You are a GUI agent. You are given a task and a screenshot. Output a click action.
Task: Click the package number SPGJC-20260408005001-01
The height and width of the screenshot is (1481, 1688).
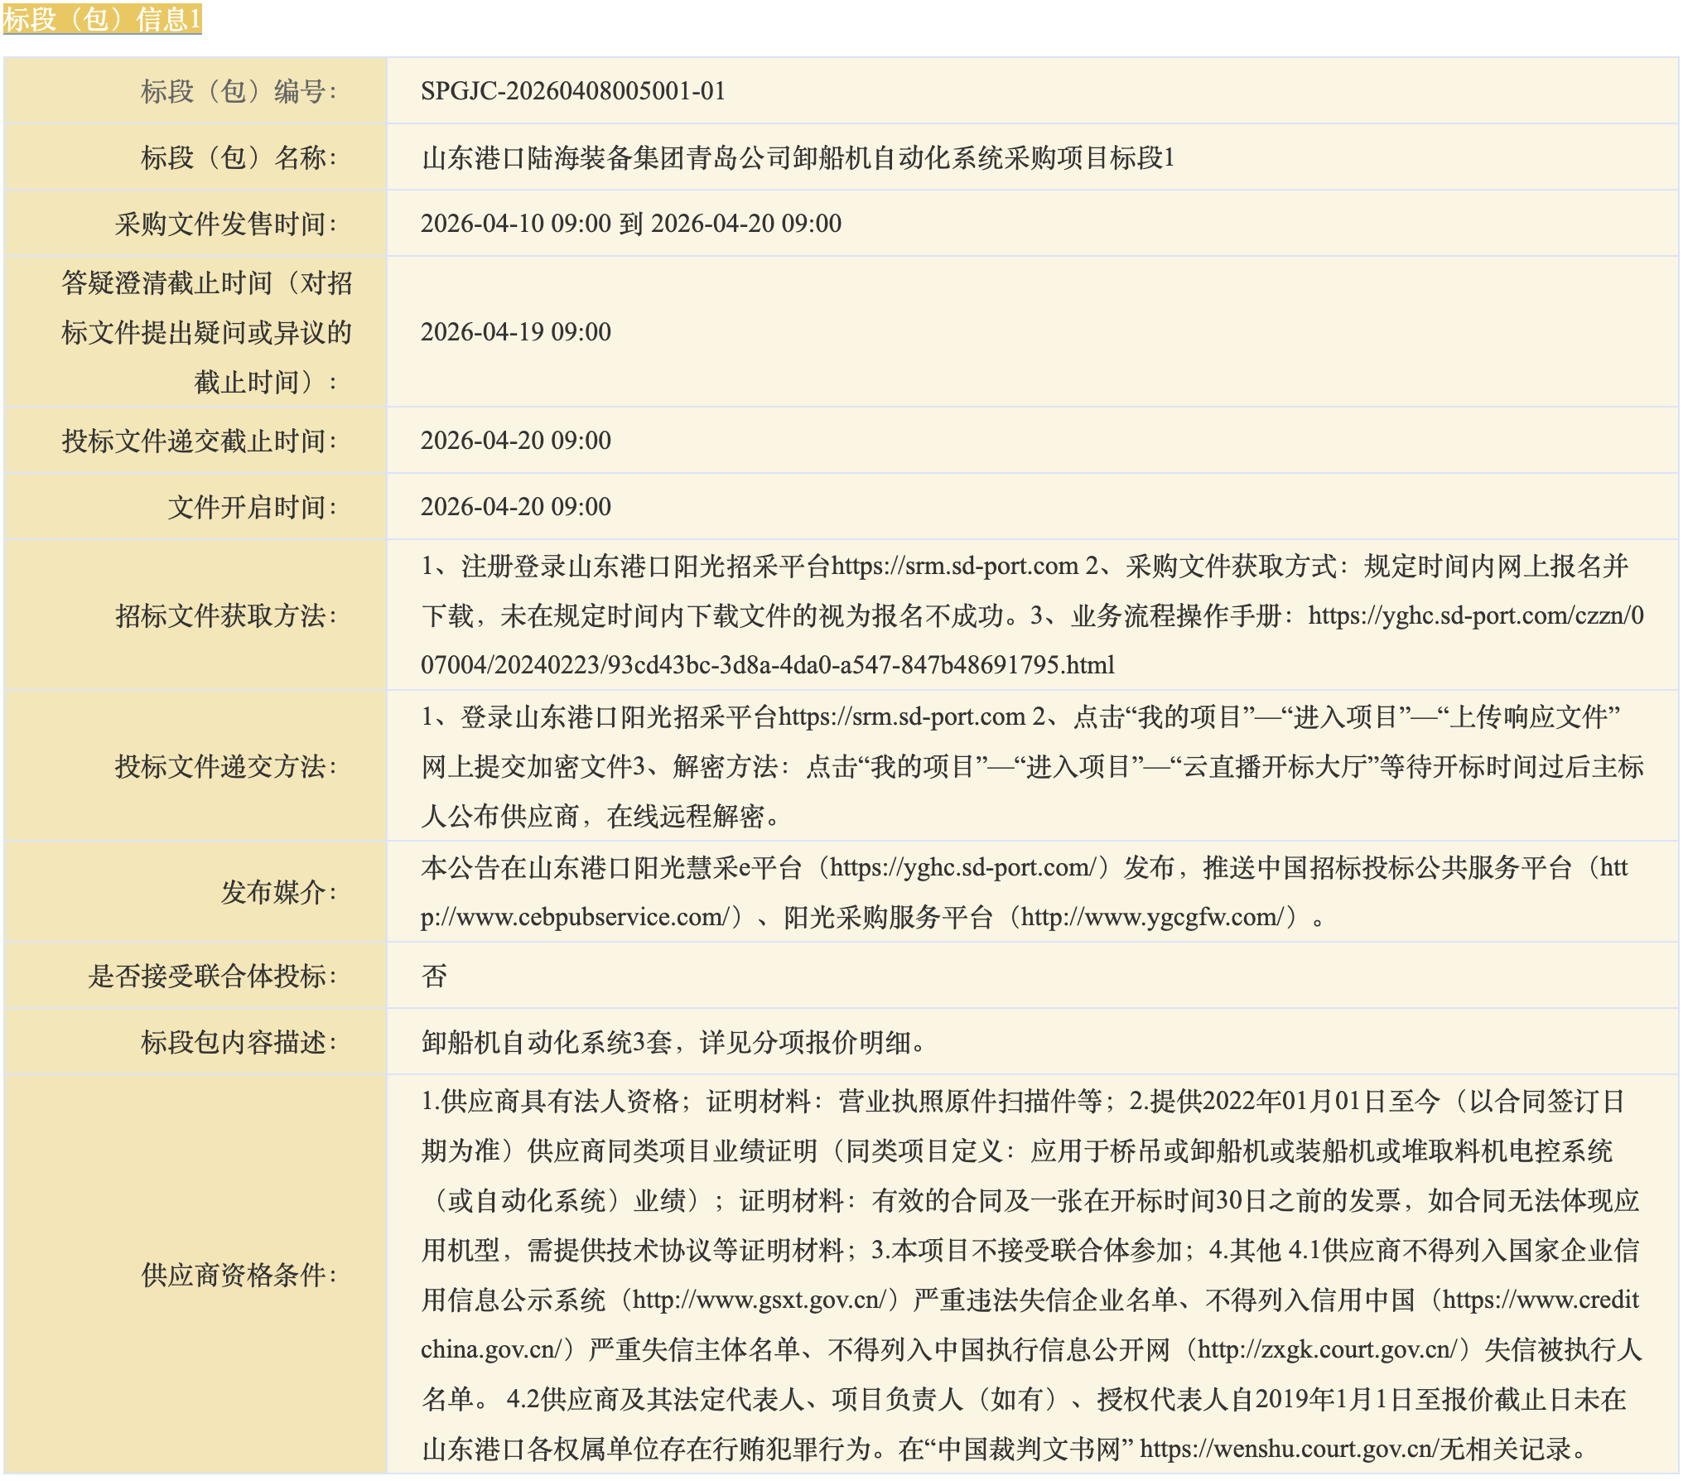(572, 90)
